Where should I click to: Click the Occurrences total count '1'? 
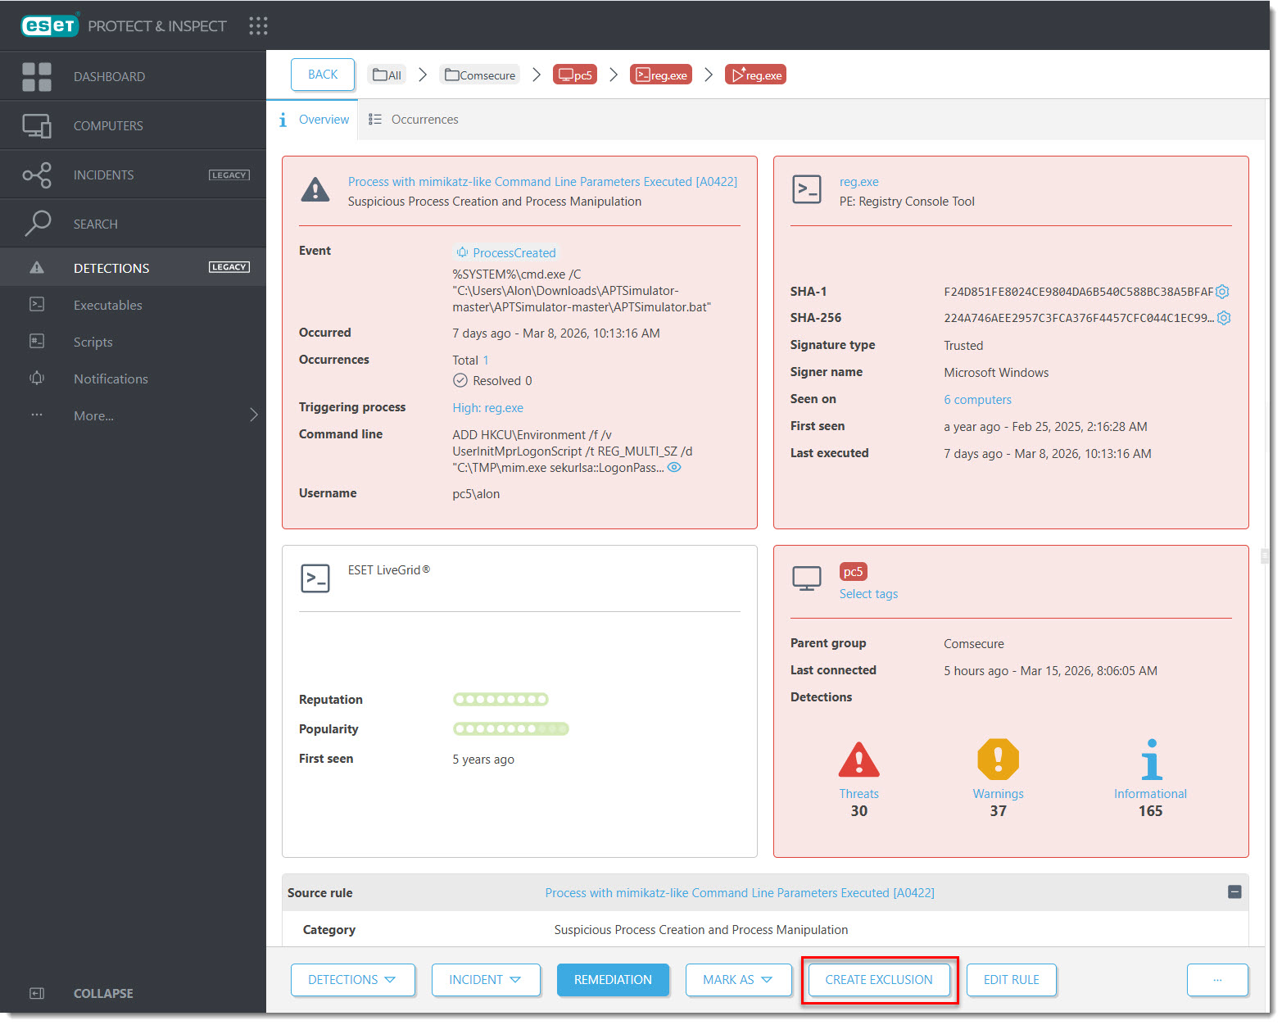pos(486,361)
